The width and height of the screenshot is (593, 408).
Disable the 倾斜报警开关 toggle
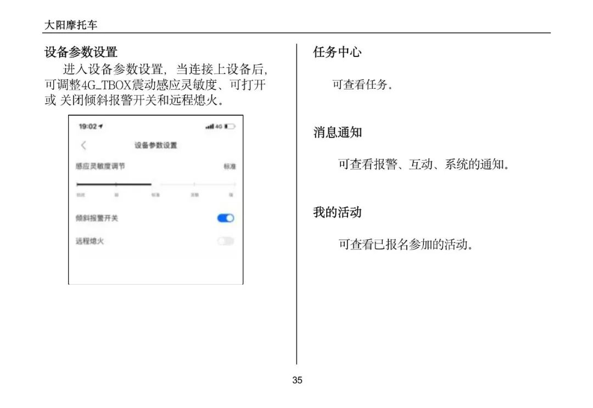(226, 218)
